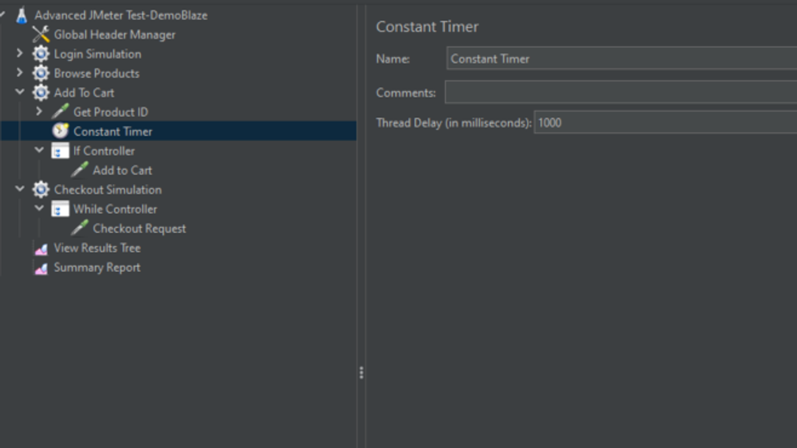
Task: Expand the Browse Products node
Action: coord(20,73)
